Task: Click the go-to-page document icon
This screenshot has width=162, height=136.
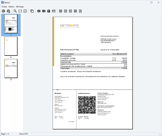Action: coord(80,11)
